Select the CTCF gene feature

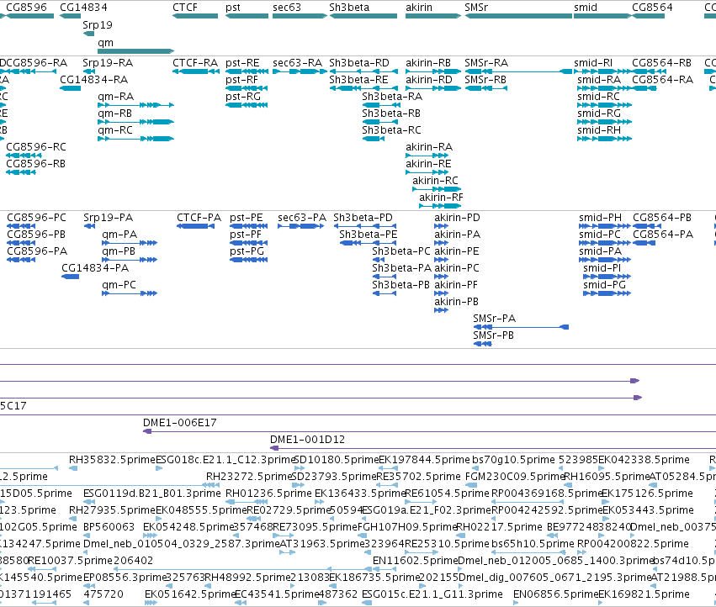pyautogui.click(x=195, y=16)
